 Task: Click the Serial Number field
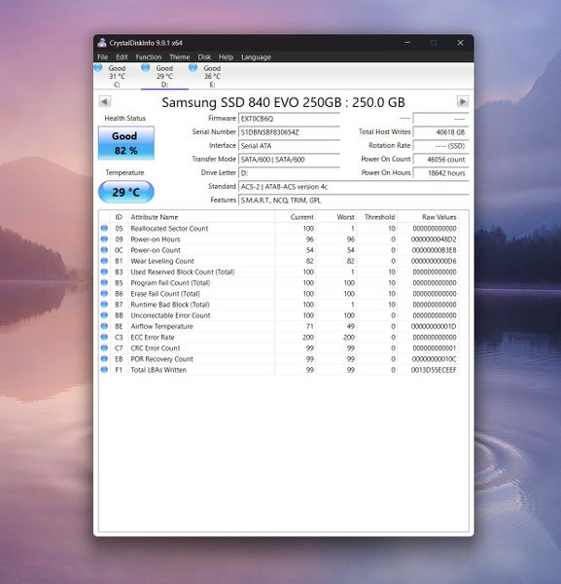[289, 132]
